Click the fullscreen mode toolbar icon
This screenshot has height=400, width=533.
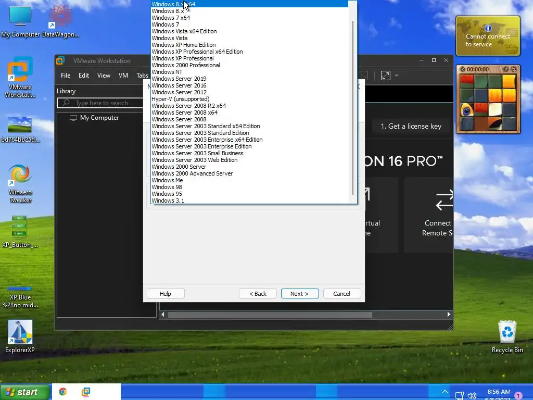(386, 76)
